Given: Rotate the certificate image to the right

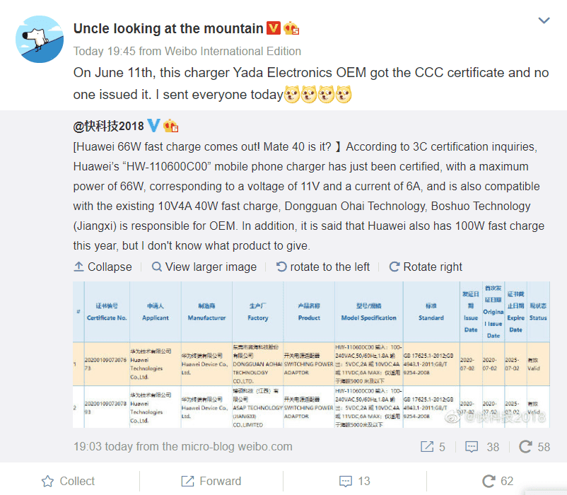Looking at the screenshot, I should pos(426,267).
